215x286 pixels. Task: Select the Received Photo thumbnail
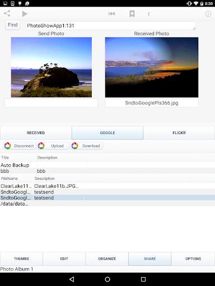(152, 67)
